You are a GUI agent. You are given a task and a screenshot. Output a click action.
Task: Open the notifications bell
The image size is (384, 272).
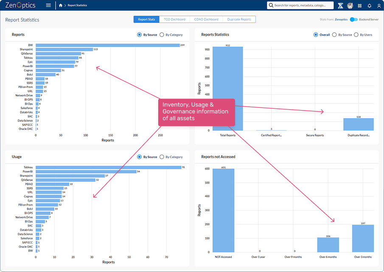coord(369,6)
